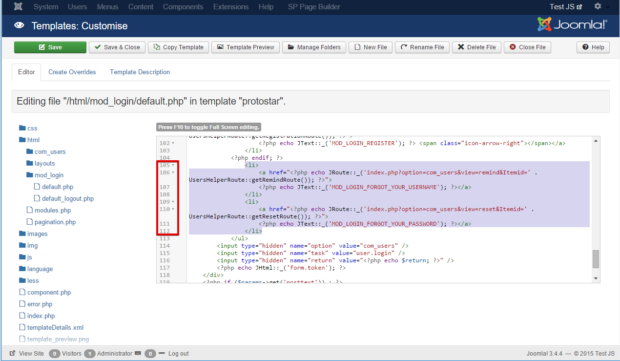
Task: Open the Extensions menu
Action: [x=230, y=6]
